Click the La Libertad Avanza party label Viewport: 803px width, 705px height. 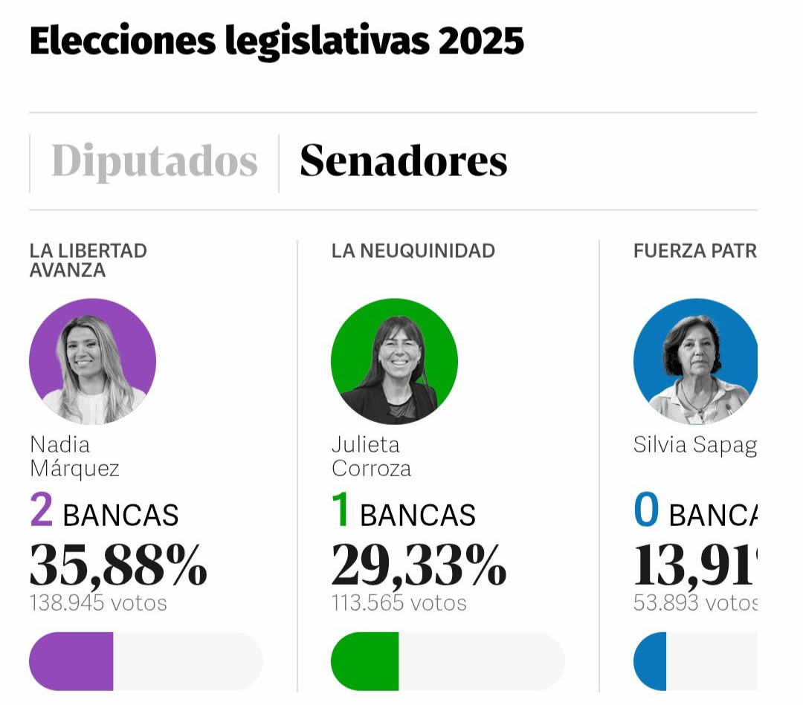88,260
